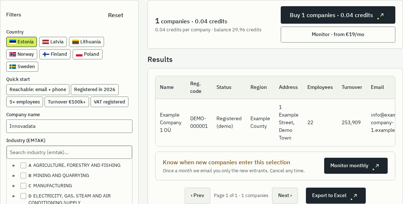Open the Example Company 1 OÜ name cell

(x=171, y=122)
